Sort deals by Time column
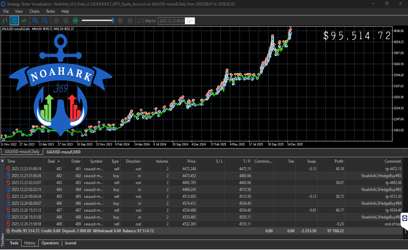 pos(11,161)
